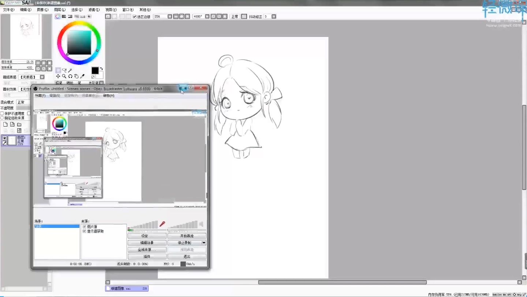Click the zoom-in button in the top toolbar
Screen dimensions: 527x297
[x=182, y=16]
